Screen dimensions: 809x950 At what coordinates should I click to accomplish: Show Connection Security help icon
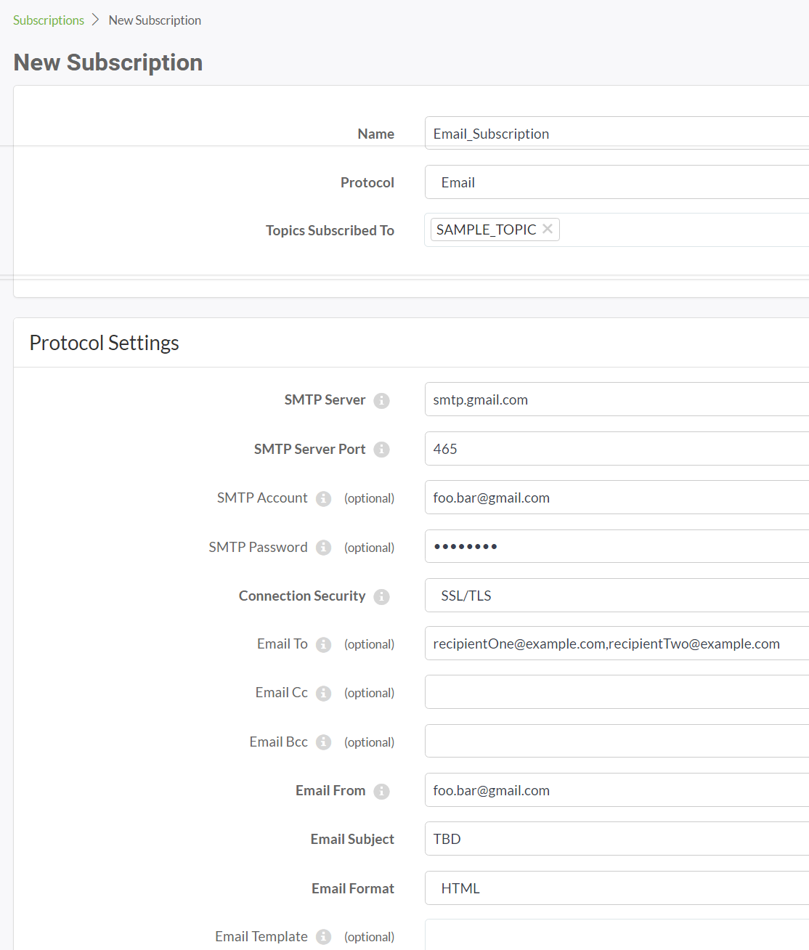381,597
